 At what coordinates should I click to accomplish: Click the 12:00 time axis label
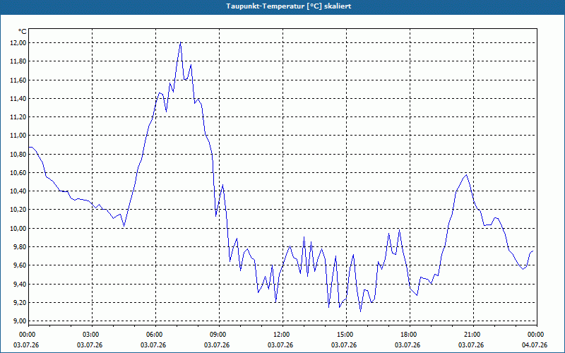283,335
